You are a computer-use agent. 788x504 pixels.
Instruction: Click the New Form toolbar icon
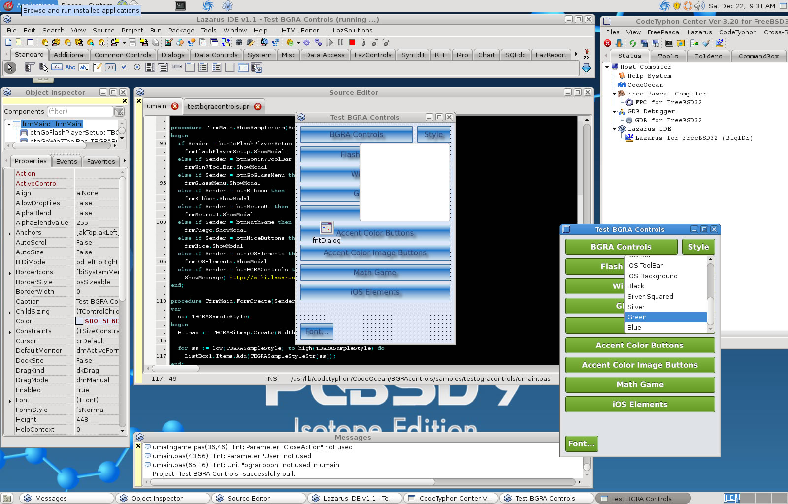30,42
